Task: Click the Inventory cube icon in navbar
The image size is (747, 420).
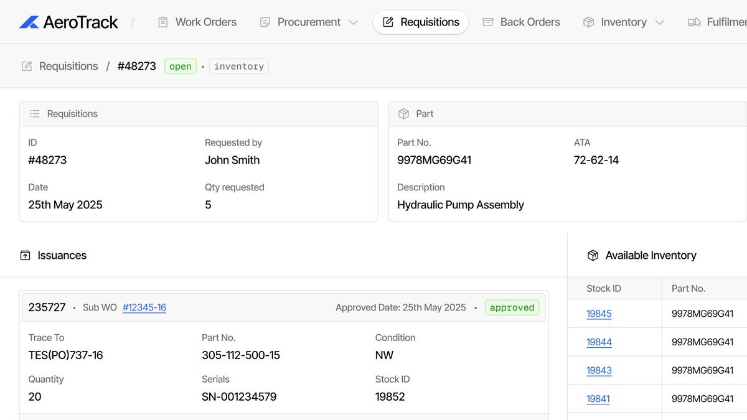Action: 588,22
